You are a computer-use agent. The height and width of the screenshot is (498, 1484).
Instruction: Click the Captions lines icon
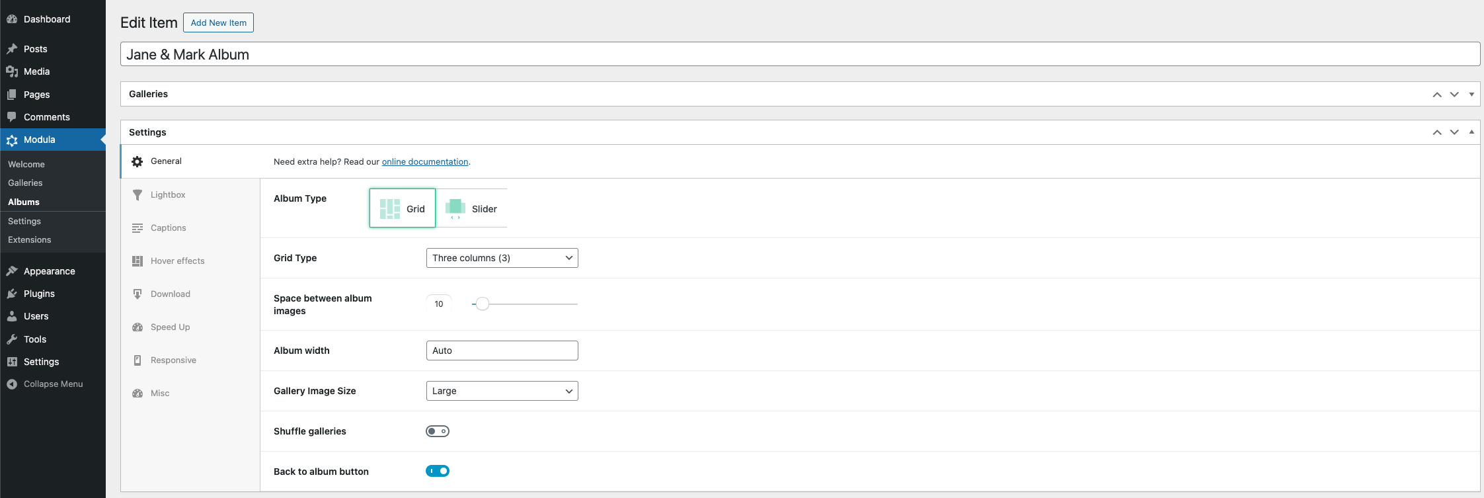click(137, 228)
